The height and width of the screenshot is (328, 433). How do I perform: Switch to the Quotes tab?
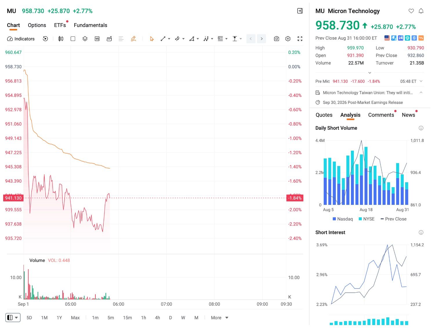click(324, 115)
